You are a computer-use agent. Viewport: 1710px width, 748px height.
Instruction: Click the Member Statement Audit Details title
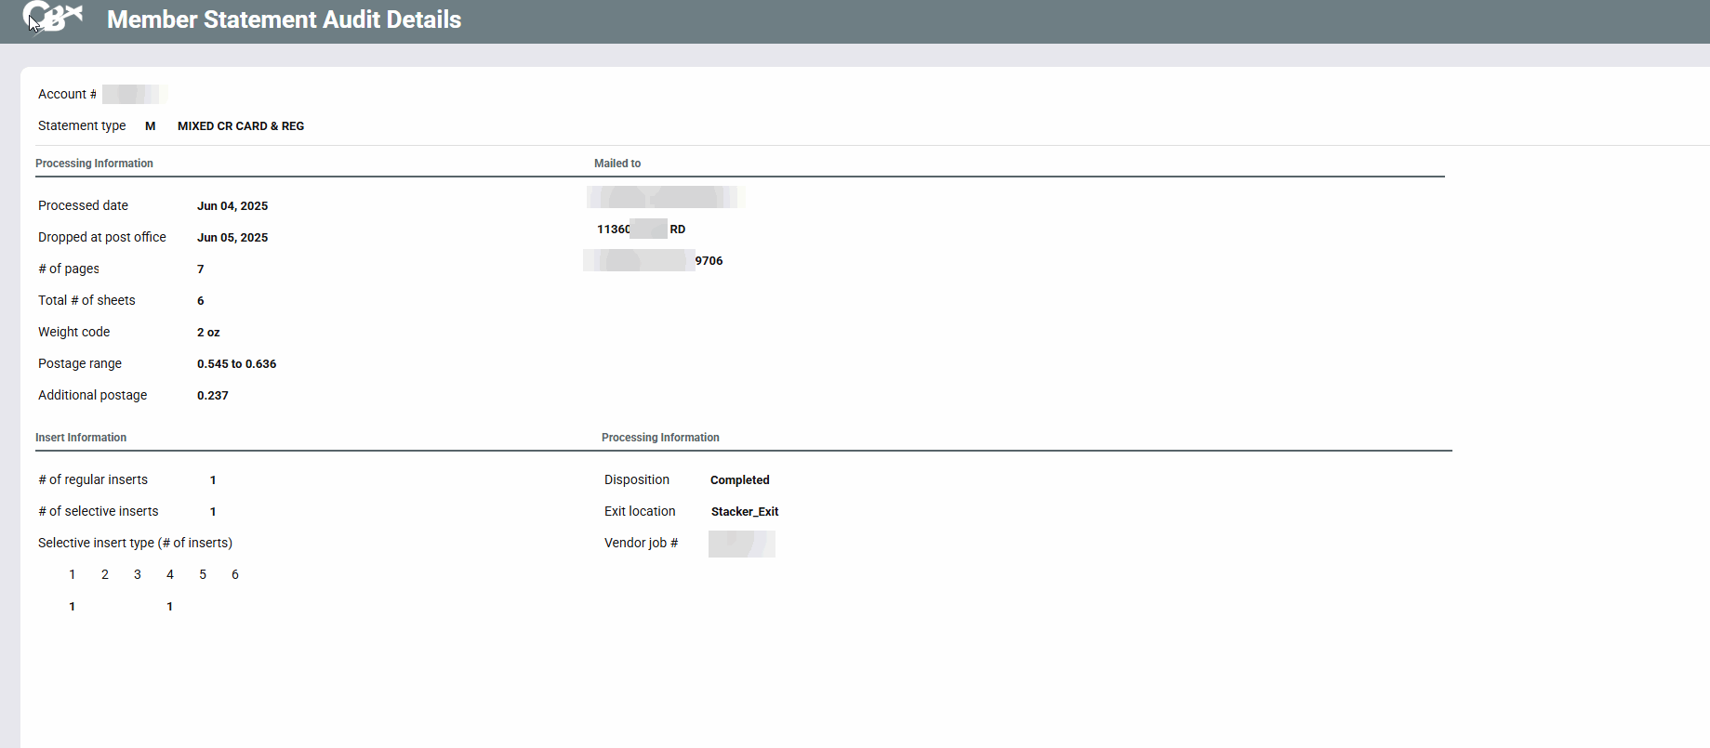(284, 20)
